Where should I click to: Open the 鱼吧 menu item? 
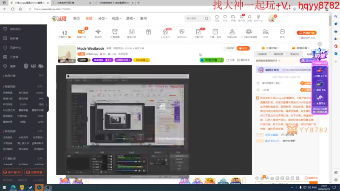(143, 18)
